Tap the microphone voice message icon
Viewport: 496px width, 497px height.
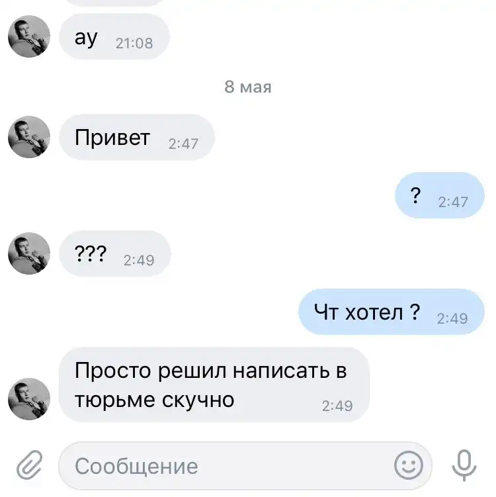coord(464,465)
